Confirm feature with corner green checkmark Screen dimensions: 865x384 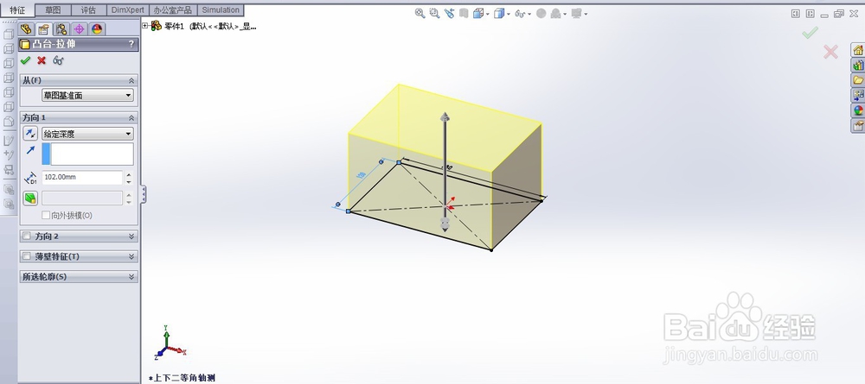(810, 34)
